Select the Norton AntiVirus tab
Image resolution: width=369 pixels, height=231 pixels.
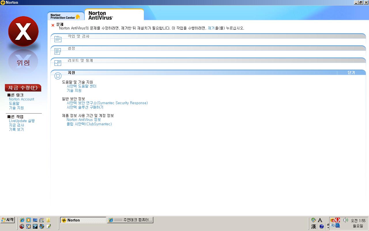114,15
